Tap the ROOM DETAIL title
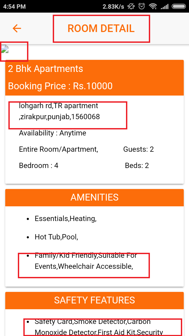189x336 pixels. (x=101, y=28)
